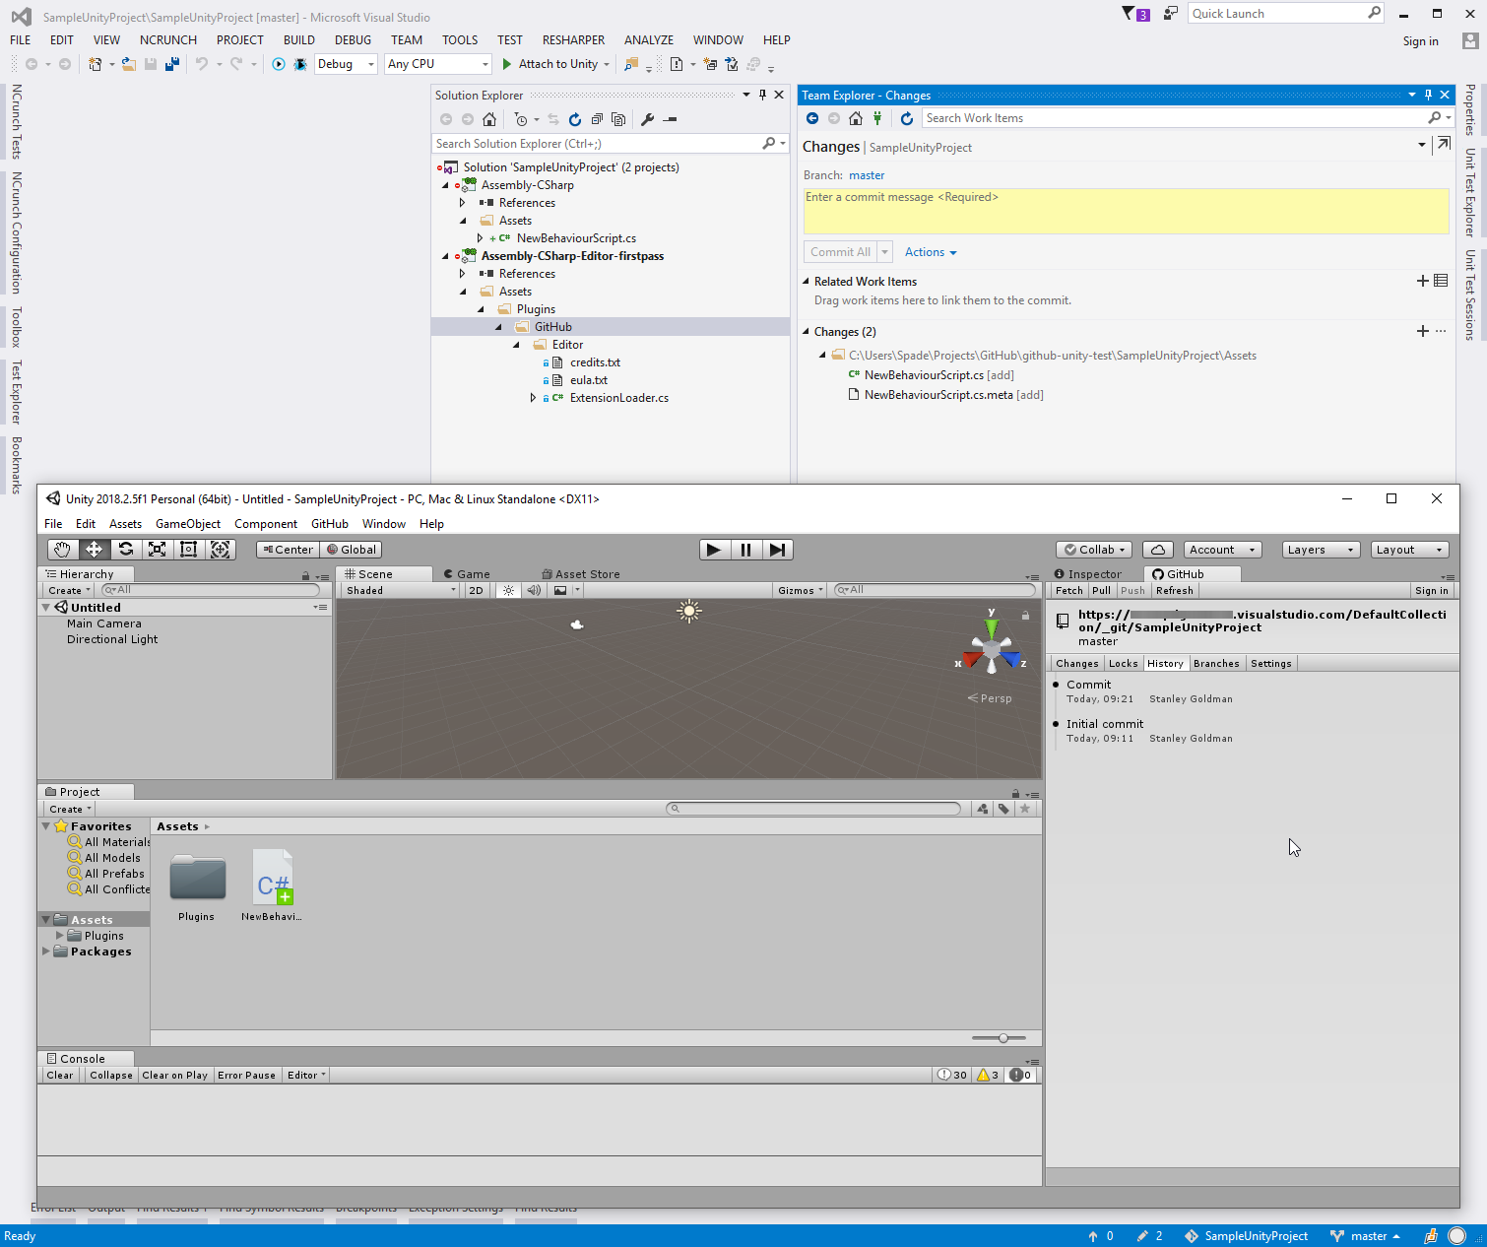Toggle the Console warnings count filter
This screenshot has height=1247, width=1487.
pos(988,1076)
